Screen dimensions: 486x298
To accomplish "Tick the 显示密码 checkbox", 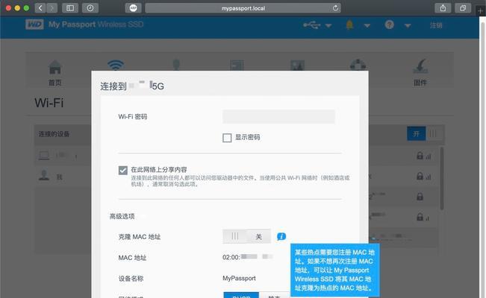I will [227, 138].
